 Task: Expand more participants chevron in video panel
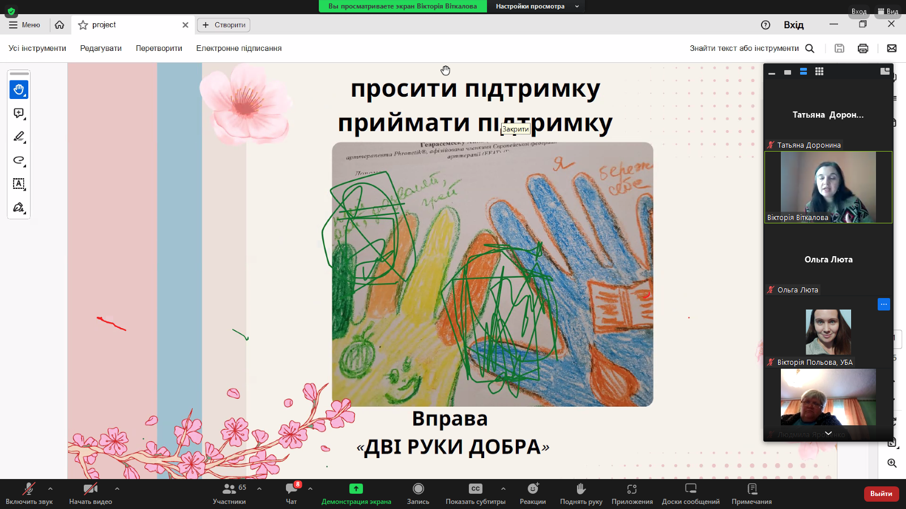pos(828,433)
